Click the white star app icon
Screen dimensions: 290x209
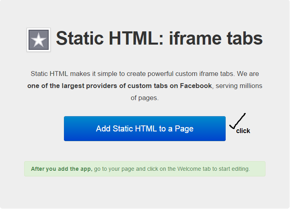(39, 40)
